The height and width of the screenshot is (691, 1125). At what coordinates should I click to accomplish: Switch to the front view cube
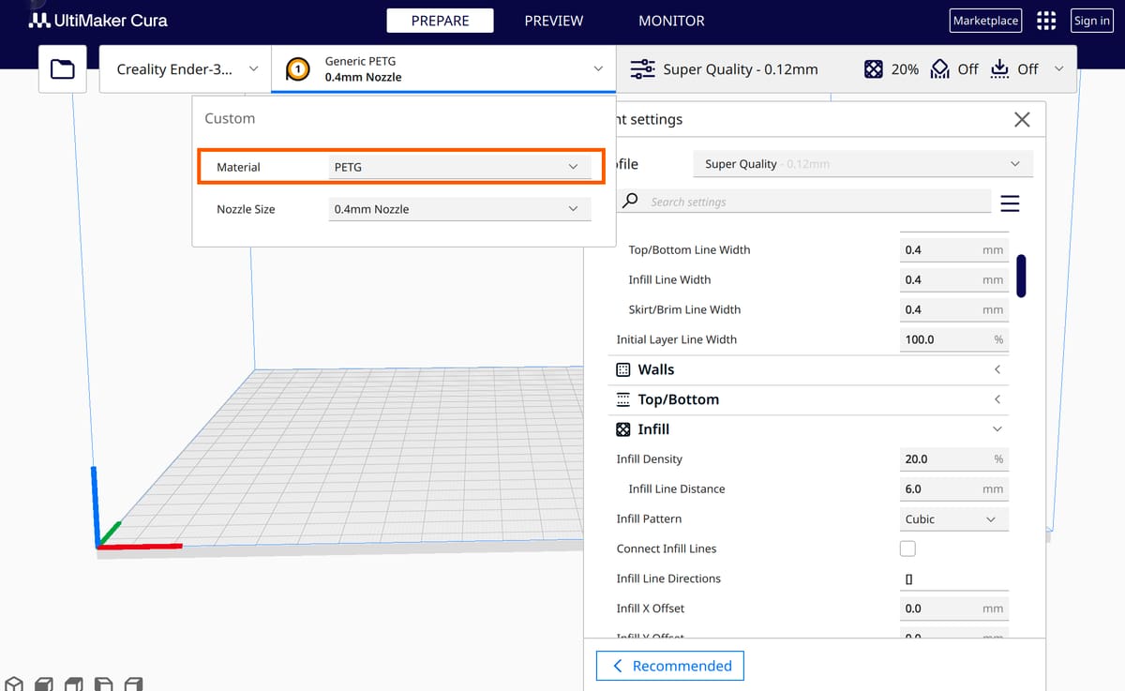coord(43,683)
